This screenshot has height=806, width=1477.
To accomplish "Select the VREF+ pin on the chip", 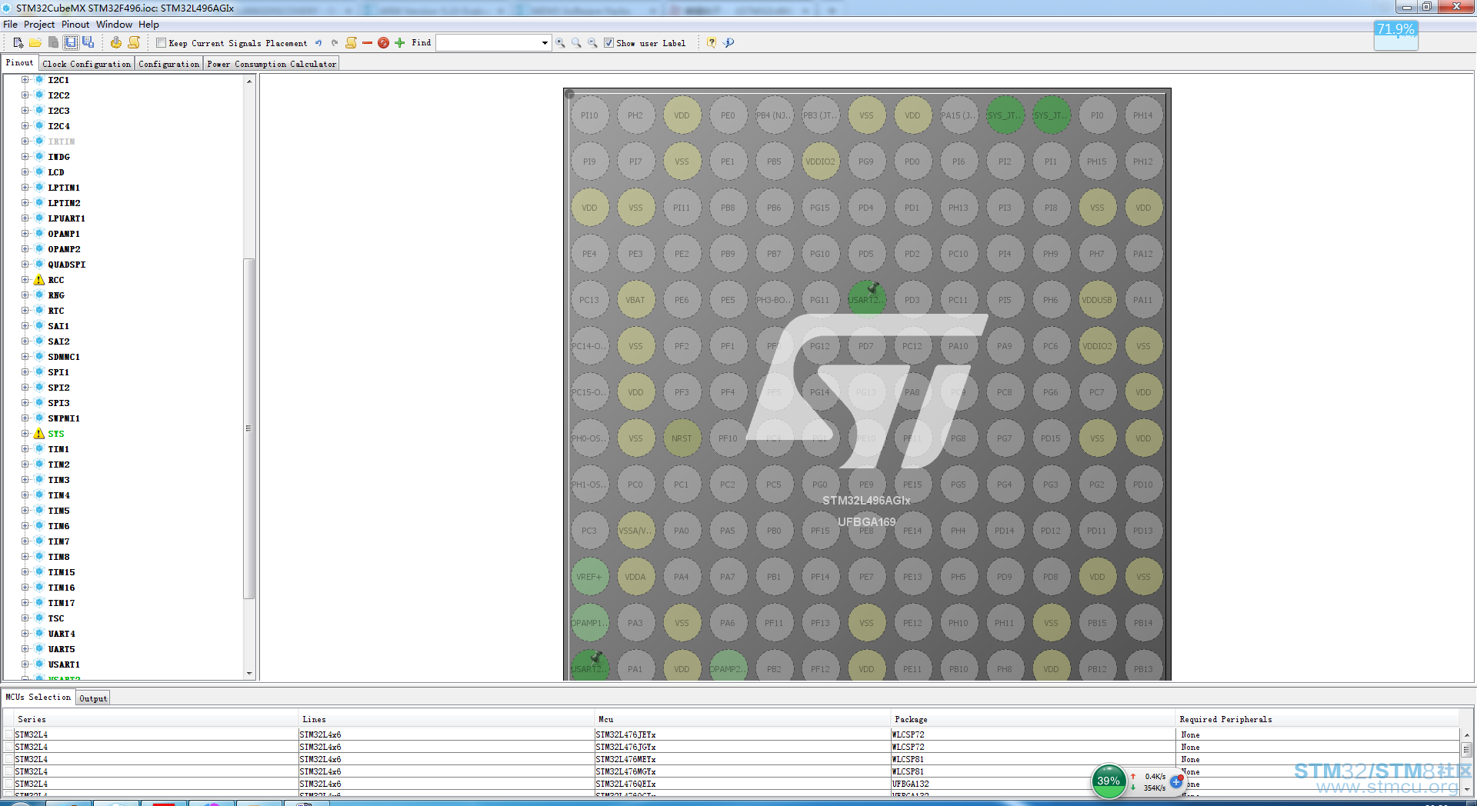I will pyautogui.click(x=589, y=577).
